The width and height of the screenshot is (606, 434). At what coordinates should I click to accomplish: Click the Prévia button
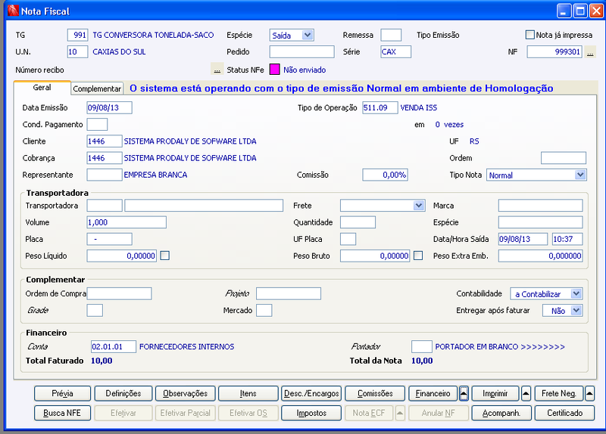tap(62, 393)
